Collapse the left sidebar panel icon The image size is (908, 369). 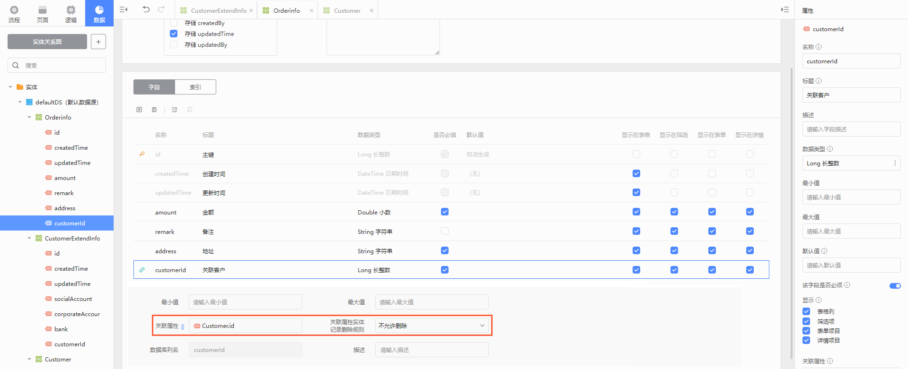123,9
